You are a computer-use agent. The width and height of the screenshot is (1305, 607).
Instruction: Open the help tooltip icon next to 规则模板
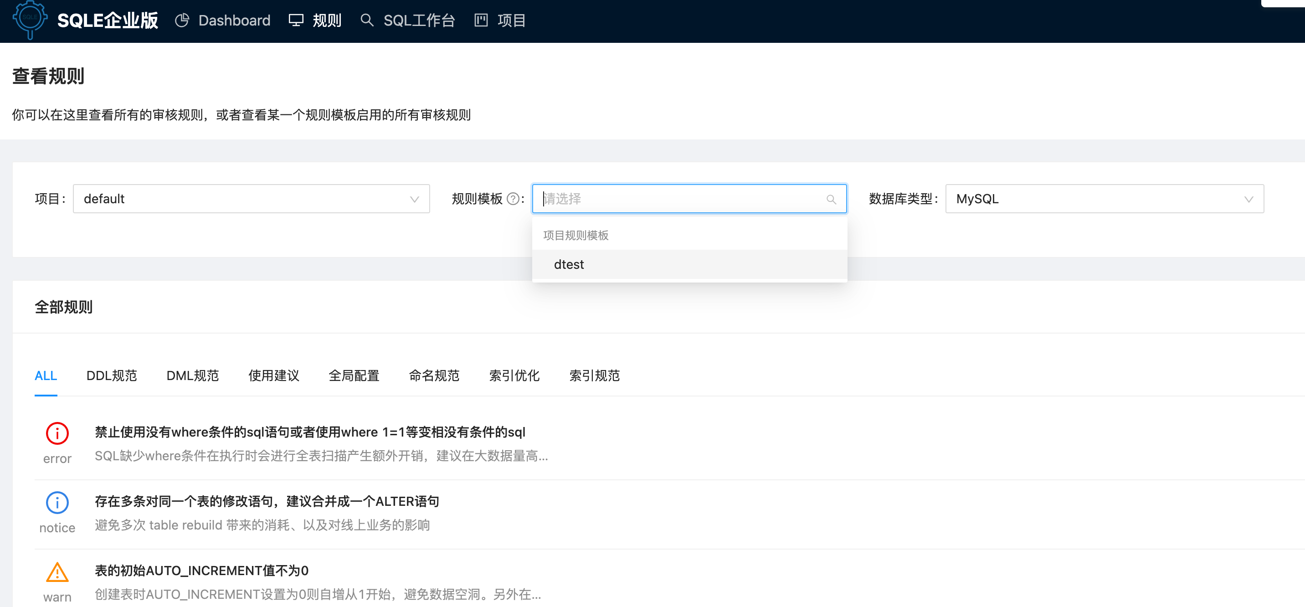tap(512, 199)
